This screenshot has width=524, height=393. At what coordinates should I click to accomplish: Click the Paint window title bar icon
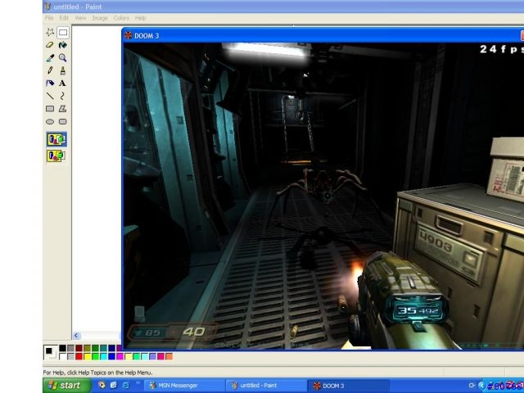(47, 7)
